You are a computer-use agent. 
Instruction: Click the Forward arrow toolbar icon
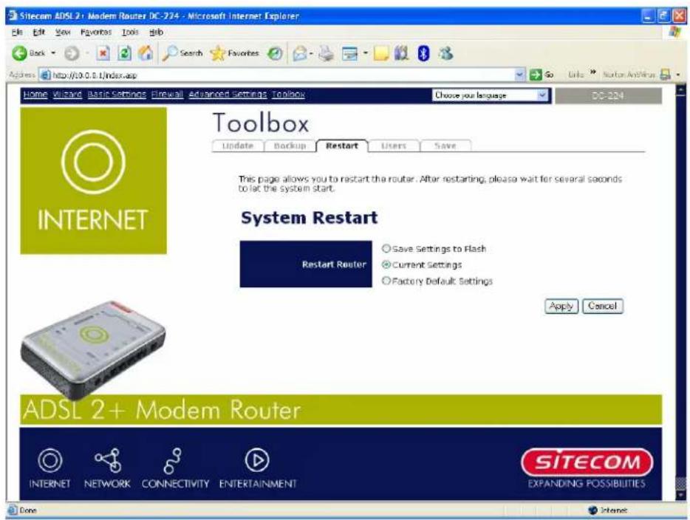(x=72, y=53)
